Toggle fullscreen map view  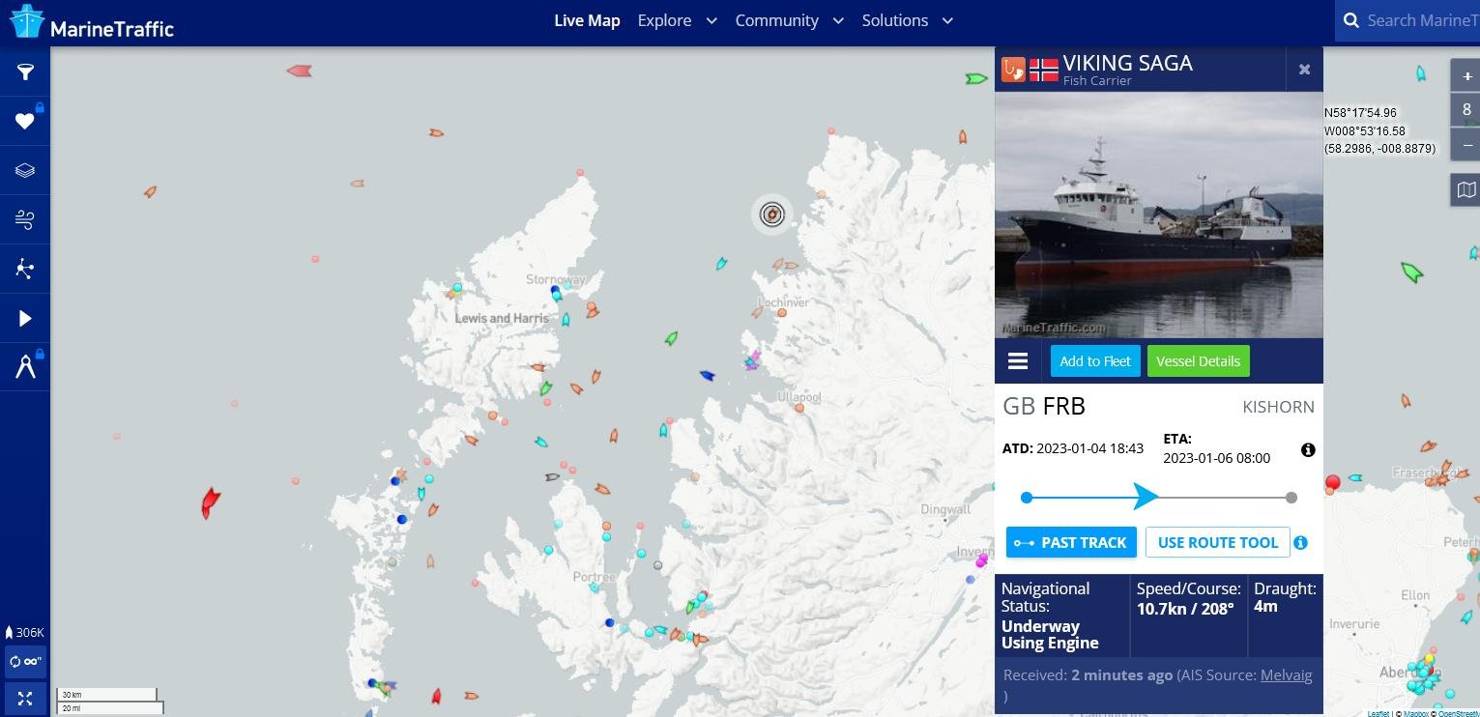point(25,699)
